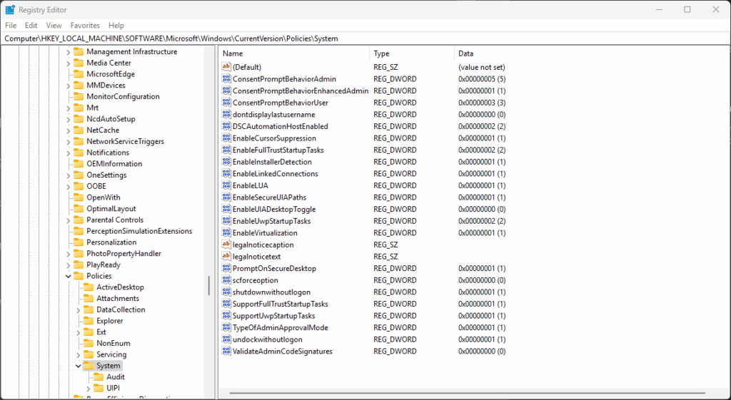This screenshot has height=400, width=731.
Task: Click the OOBE folder icon
Action: [x=78, y=186]
